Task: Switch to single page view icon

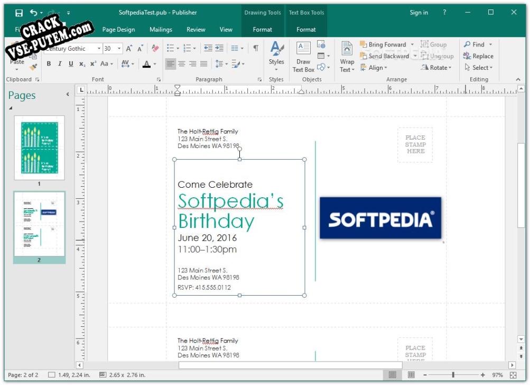Action: pos(393,374)
